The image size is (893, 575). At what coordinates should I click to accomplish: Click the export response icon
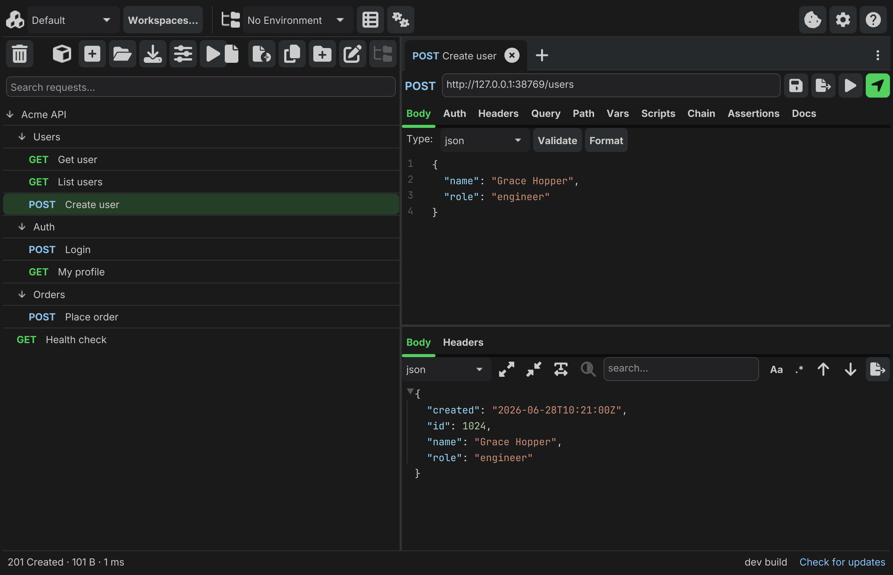point(877,369)
